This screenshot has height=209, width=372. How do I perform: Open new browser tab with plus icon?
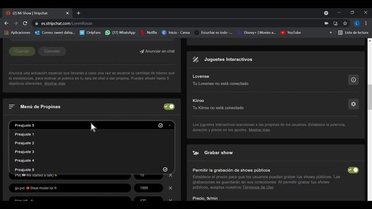click(x=78, y=13)
